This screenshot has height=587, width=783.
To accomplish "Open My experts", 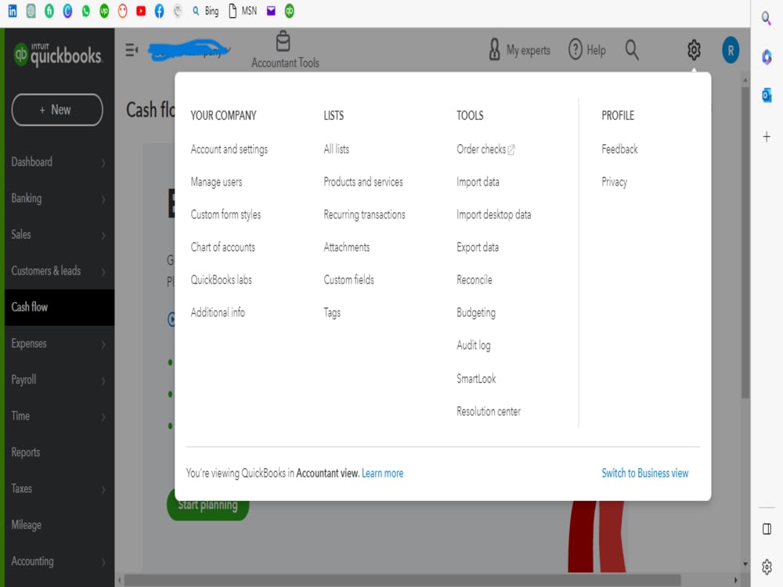I will pos(520,50).
